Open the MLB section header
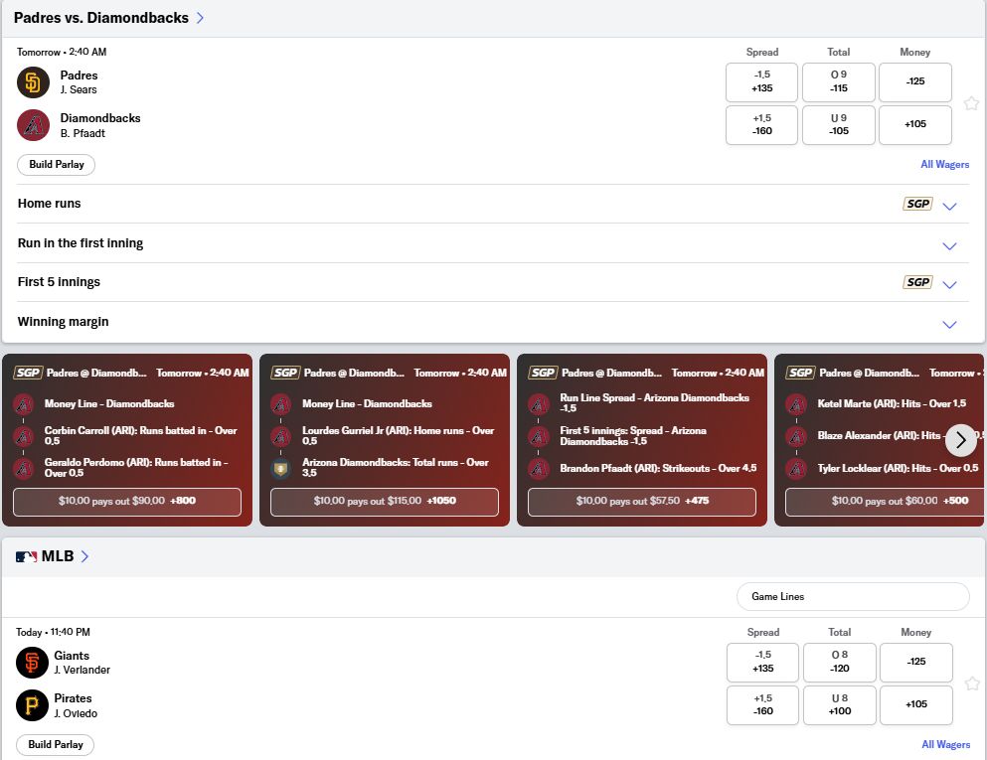The width and height of the screenshot is (987, 760). click(55, 556)
